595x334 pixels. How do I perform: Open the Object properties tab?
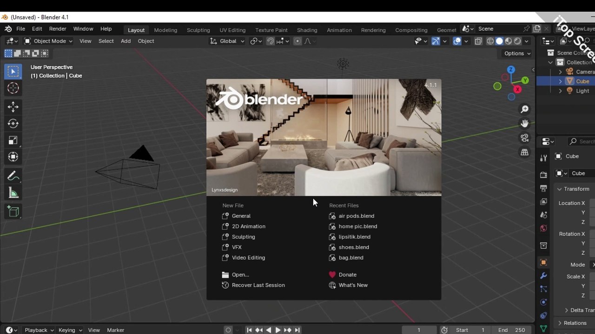click(543, 263)
